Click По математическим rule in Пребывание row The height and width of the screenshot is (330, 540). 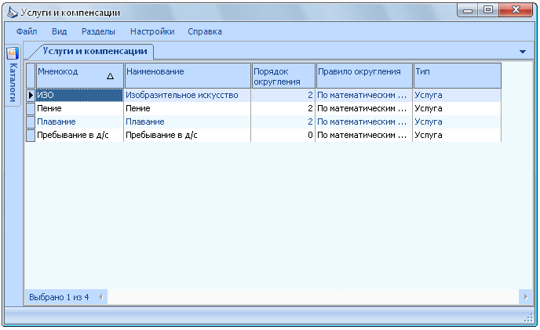coord(364,136)
